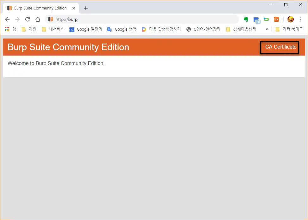Click the green extension icon

[x=266, y=19]
